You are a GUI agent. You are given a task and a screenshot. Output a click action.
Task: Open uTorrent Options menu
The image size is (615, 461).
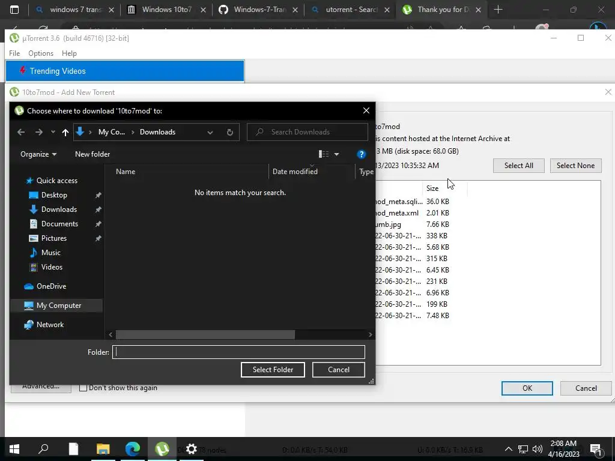tap(40, 53)
